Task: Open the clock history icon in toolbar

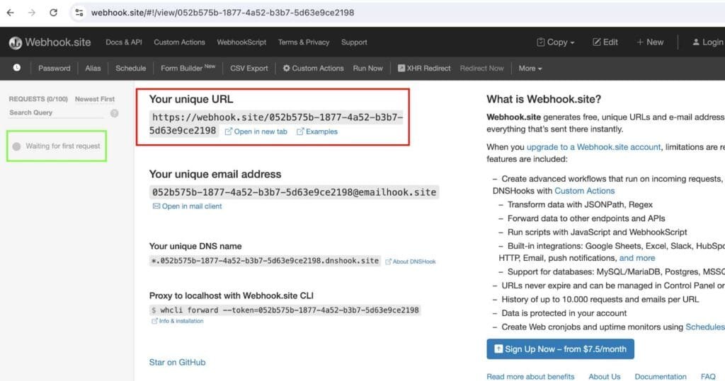Action: click(17, 68)
